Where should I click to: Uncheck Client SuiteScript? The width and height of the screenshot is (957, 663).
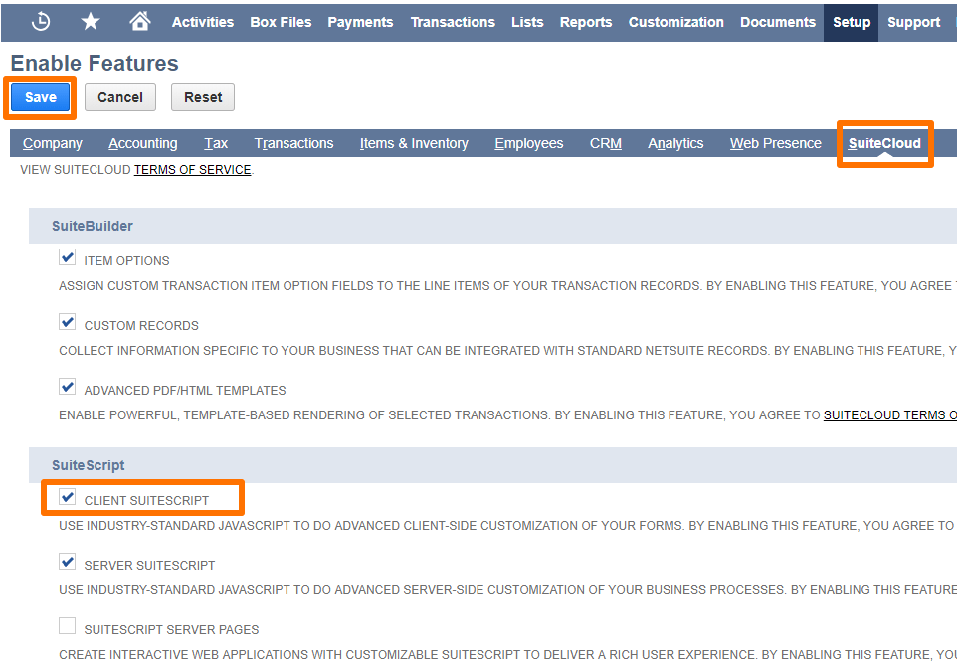(67, 496)
